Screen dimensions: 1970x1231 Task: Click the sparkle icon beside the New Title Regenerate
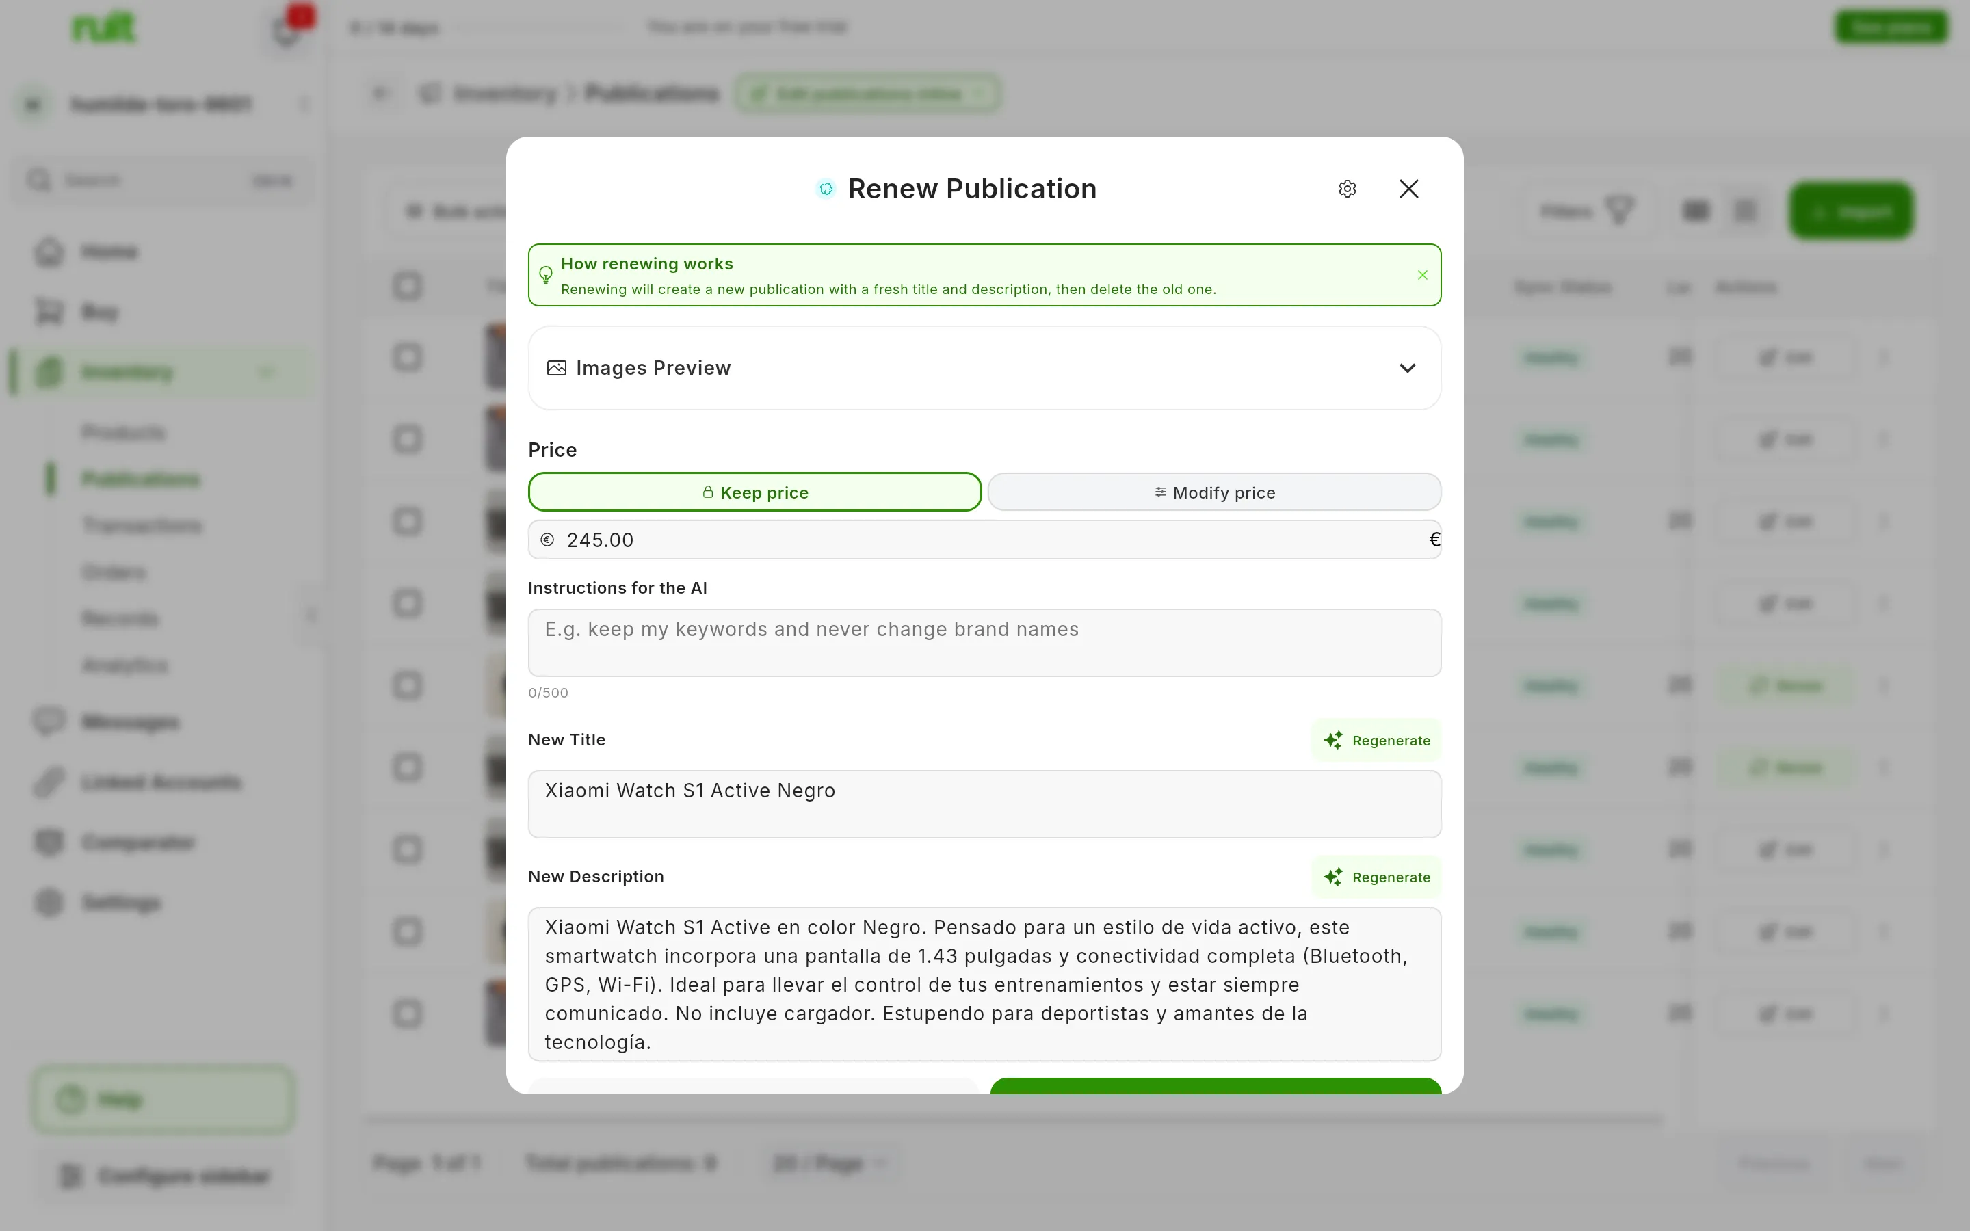pos(1332,740)
